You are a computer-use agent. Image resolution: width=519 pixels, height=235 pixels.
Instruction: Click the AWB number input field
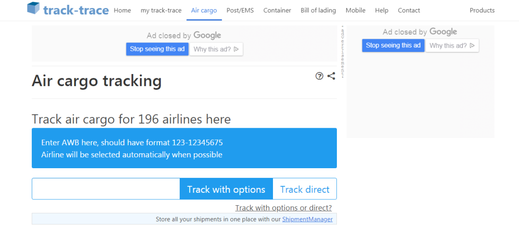(x=106, y=189)
